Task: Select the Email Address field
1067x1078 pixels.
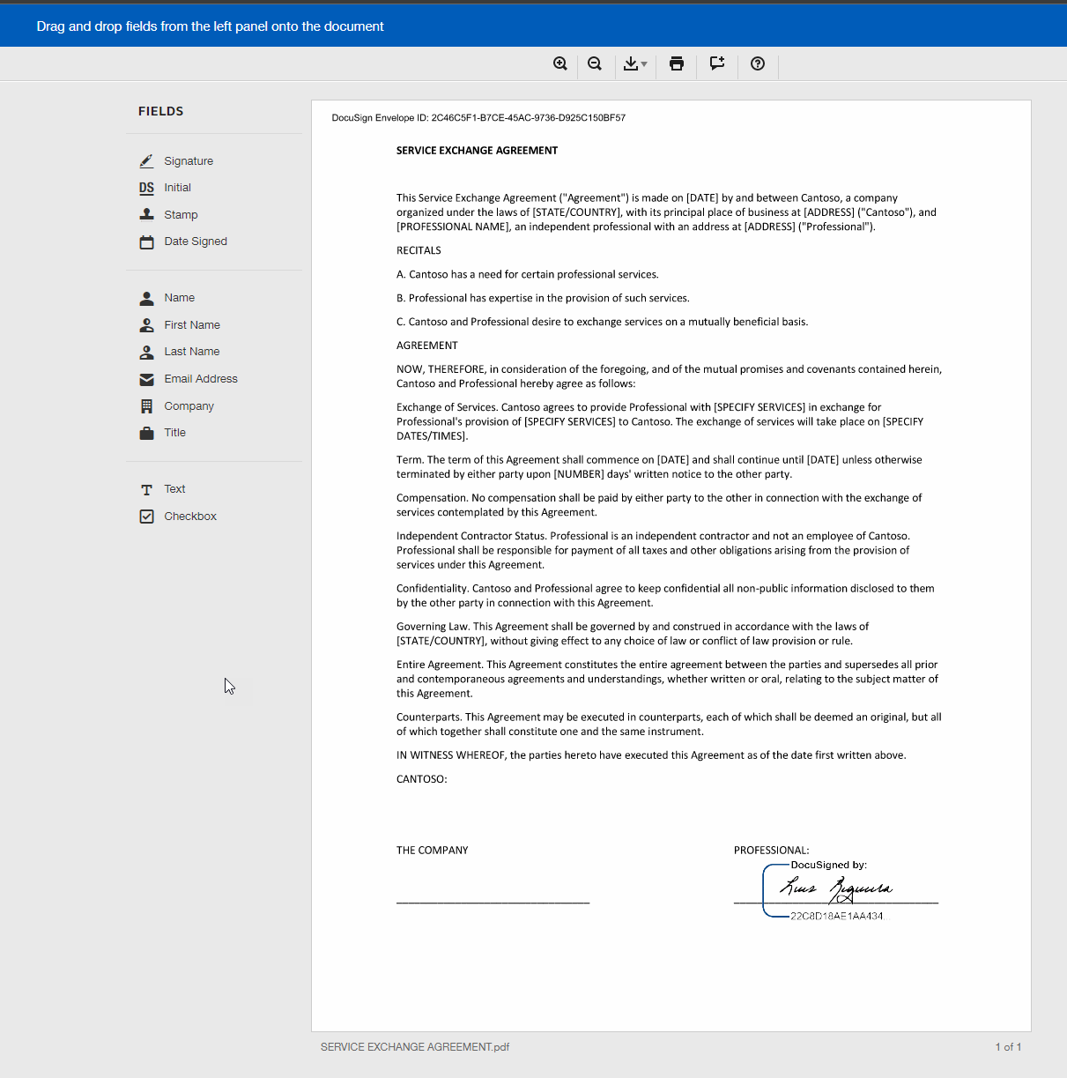Action: pos(200,379)
